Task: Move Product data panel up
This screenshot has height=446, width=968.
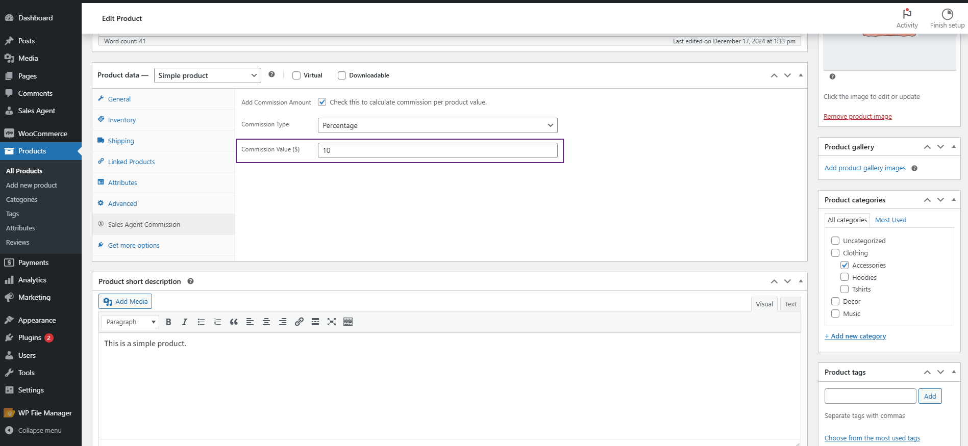Action: 774,75
